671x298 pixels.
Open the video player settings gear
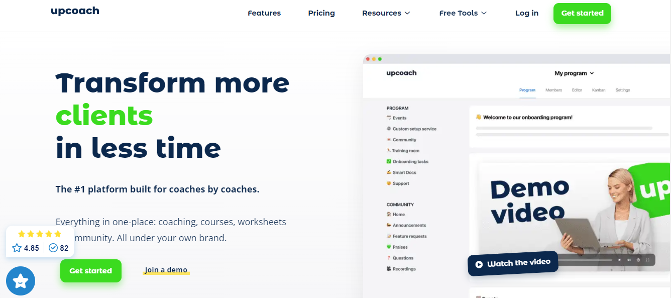point(638,260)
